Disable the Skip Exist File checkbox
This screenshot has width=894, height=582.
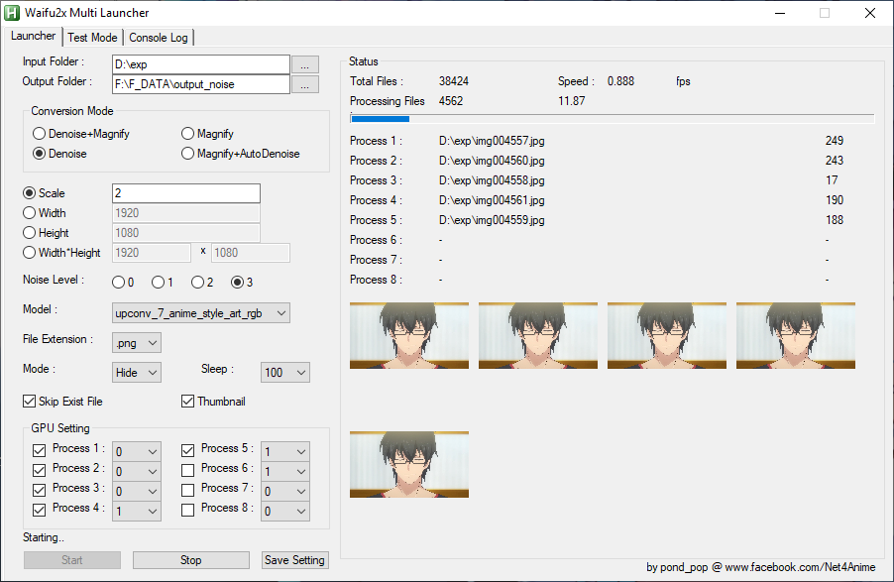(30, 402)
